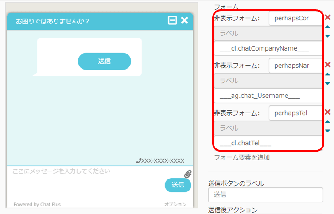Click the お困りではありませんか？ chat header title
The image size is (334, 214).
tap(52, 21)
